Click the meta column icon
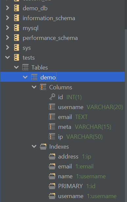Screen dimensions: 127x202 click(52, 127)
